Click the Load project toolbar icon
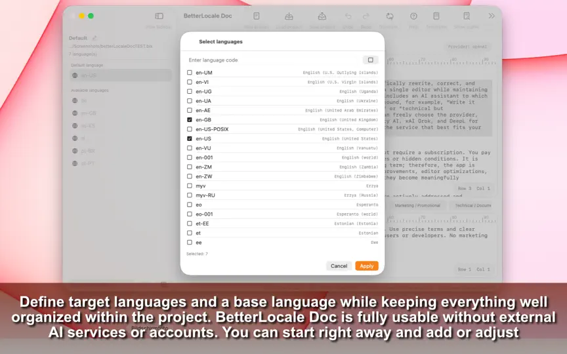The width and height of the screenshot is (567, 354). (289, 16)
